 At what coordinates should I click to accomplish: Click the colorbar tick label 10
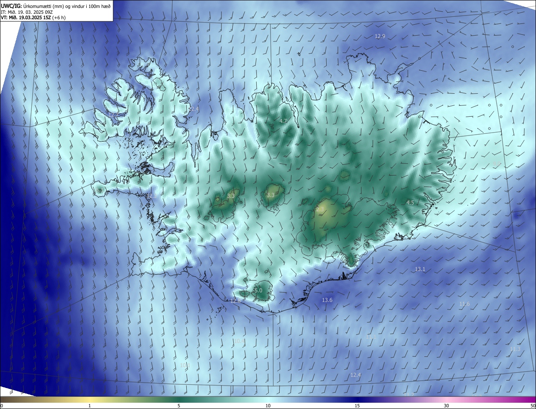point(268,406)
